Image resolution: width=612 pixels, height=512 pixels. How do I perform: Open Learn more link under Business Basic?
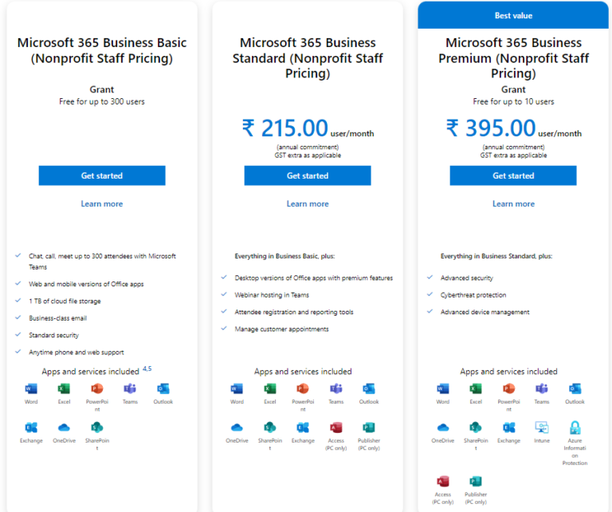102,204
